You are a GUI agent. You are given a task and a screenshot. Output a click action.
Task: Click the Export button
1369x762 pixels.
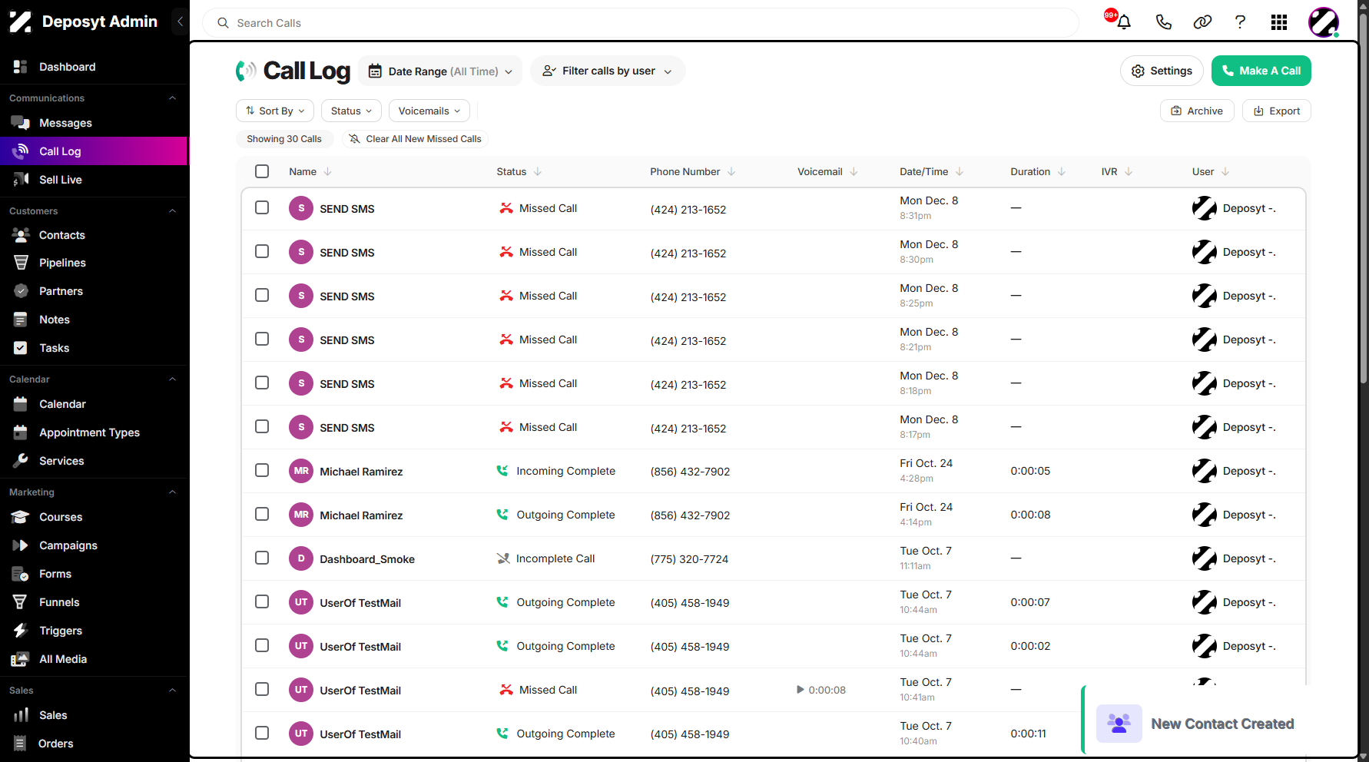pyautogui.click(x=1277, y=111)
